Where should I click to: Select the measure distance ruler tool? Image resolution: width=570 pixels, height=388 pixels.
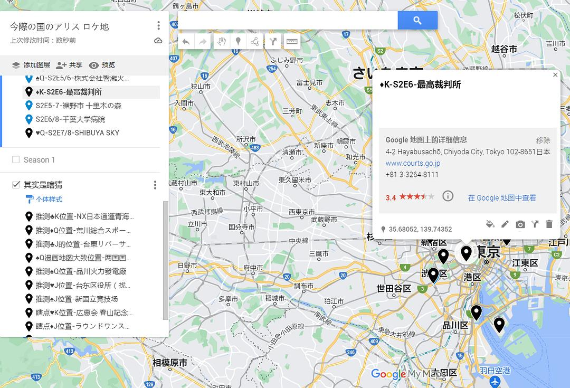click(x=291, y=42)
